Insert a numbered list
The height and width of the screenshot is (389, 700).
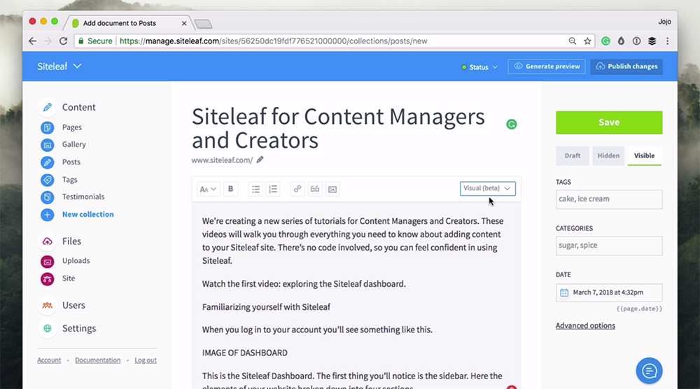[273, 189]
